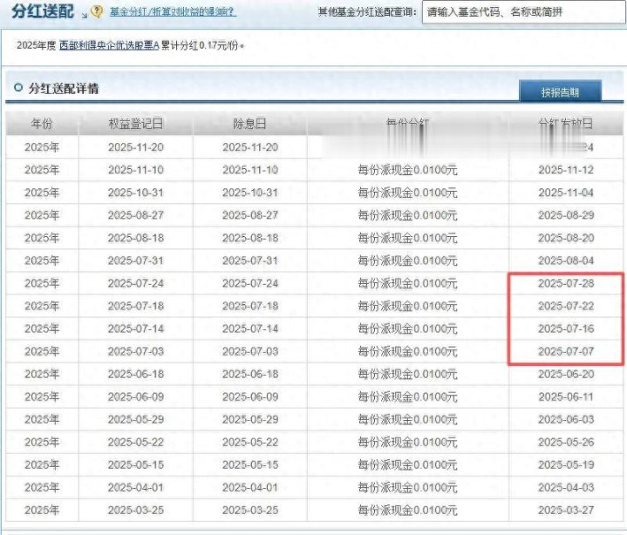Viewport: 627px width, 535px height.
Task: Select payout date 2025-08-29
Action: point(566,215)
